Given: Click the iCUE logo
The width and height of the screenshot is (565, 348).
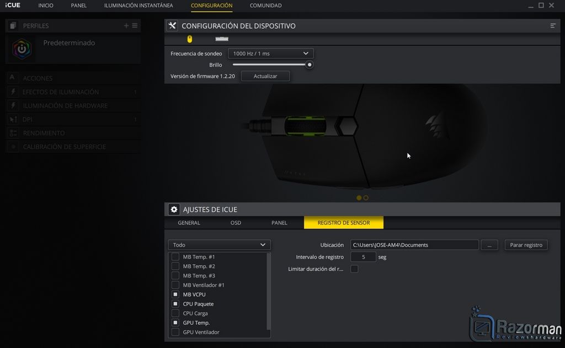Looking at the screenshot, I should pyautogui.click(x=13, y=5).
